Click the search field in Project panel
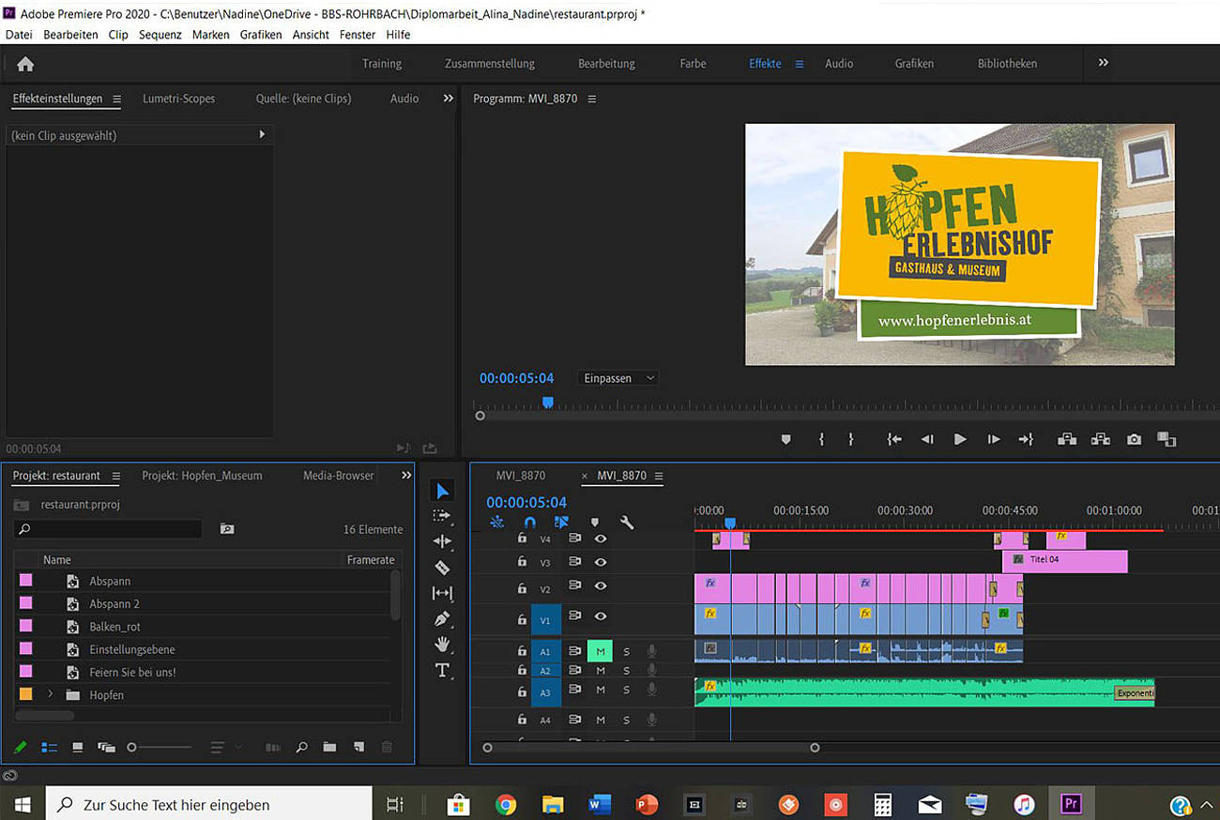The image size is (1220, 820). [x=109, y=529]
